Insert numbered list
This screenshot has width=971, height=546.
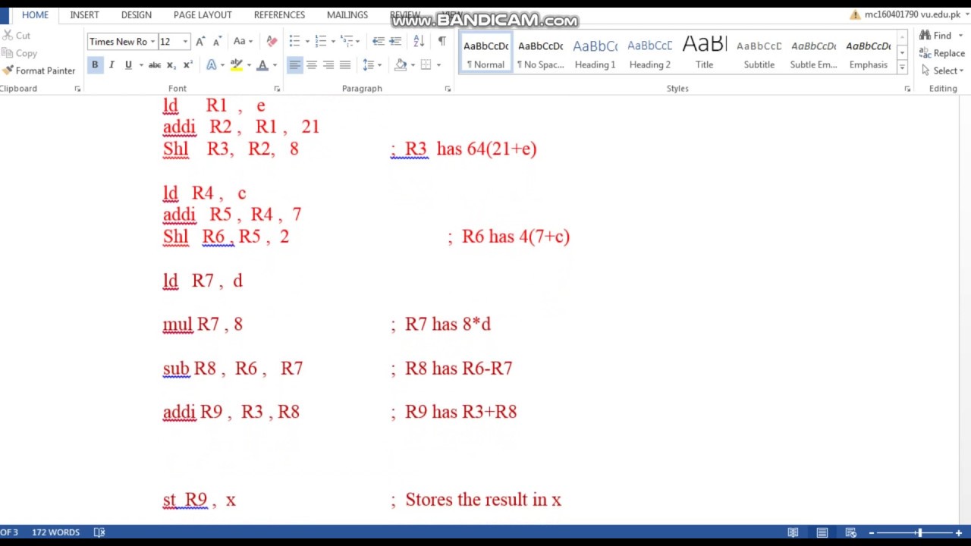pos(320,41)
